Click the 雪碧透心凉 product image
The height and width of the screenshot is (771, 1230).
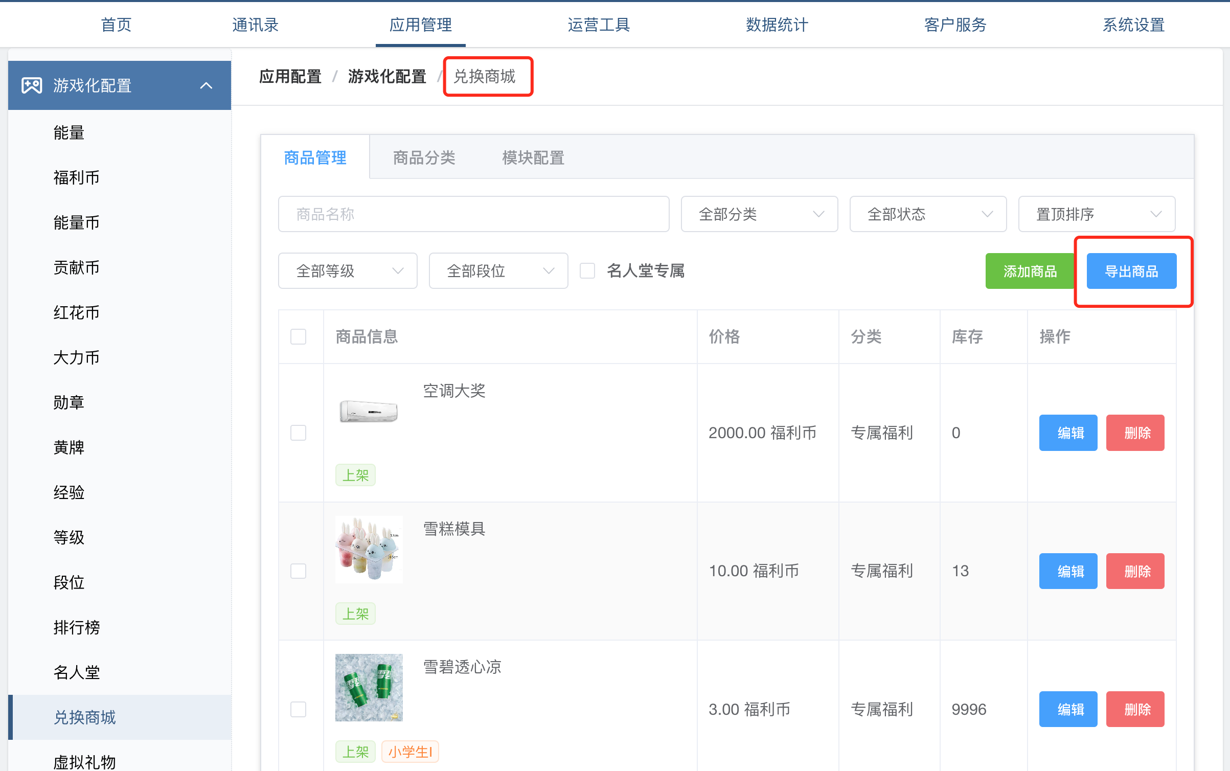click(369, 688)
